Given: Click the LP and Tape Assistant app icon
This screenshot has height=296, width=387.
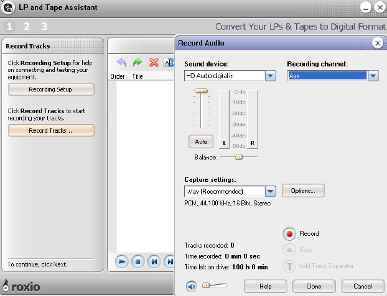Looking at the screenshot, I should pos(8,7).
